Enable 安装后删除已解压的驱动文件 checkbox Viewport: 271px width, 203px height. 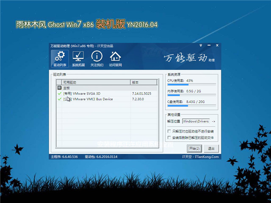click(169, 137)
